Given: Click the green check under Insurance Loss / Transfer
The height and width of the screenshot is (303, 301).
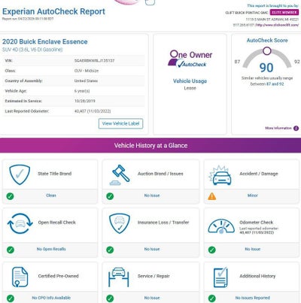Looking at the screenshot, I should (x=110, y=250).
